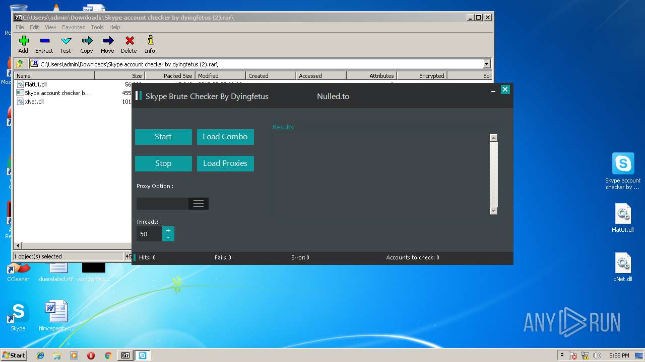Open the Favorites menu in 7-Zip
This screenshot has height=362, width=645.
click(74, 27)
